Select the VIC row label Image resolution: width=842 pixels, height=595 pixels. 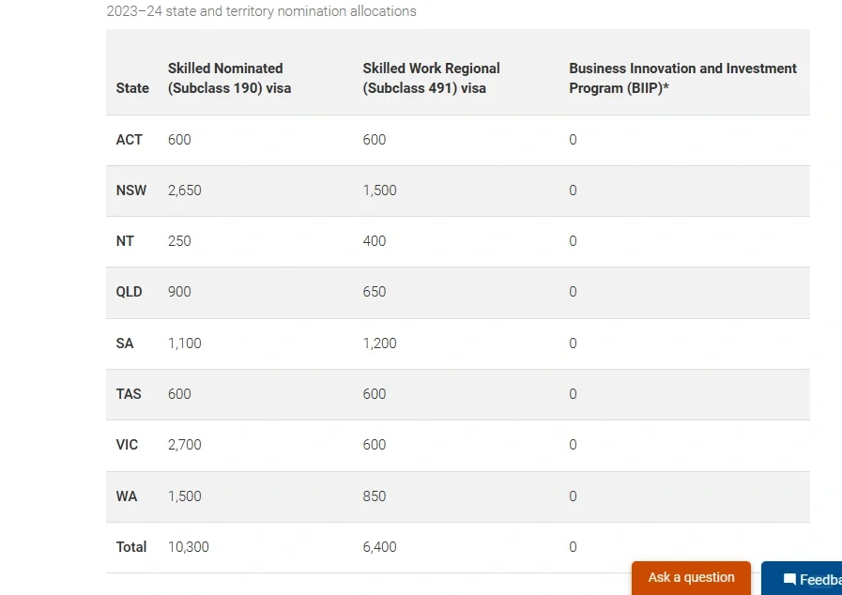click(127, 445)
